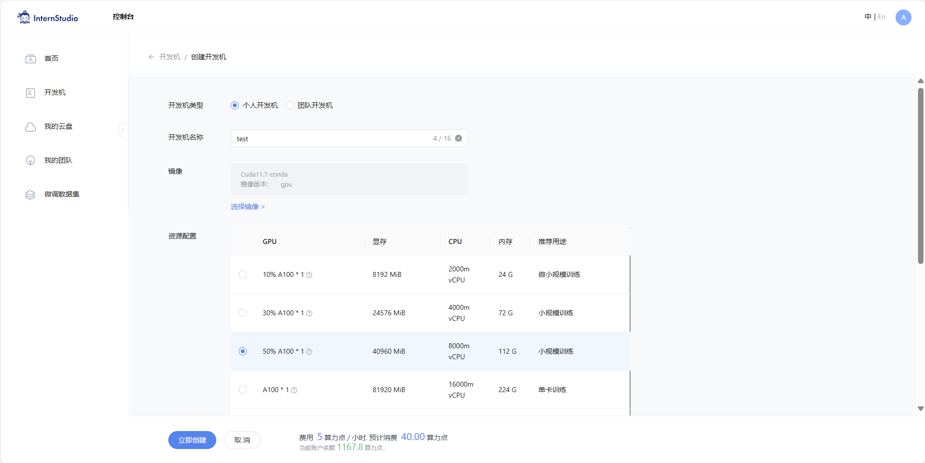Go back via breadcrumb arrow
Screen dimensions: 925x463
coord(151,57)
